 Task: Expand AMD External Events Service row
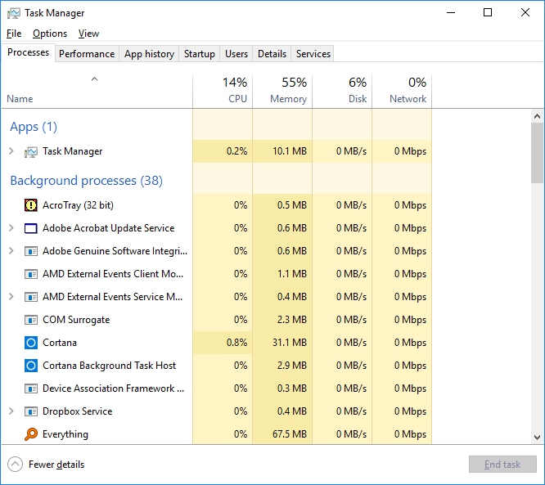pos(11,297)
